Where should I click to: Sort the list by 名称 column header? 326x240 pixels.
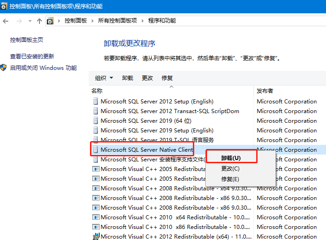97,91
